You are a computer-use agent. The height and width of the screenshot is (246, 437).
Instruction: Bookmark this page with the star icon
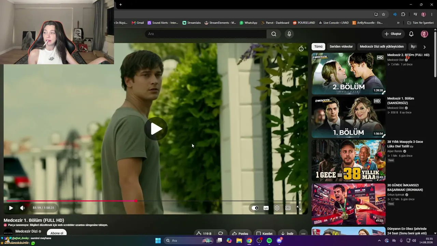click(383, 14)
